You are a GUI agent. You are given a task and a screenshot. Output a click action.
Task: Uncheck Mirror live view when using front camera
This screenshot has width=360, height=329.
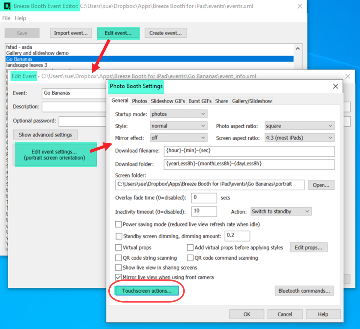(119, 277)
